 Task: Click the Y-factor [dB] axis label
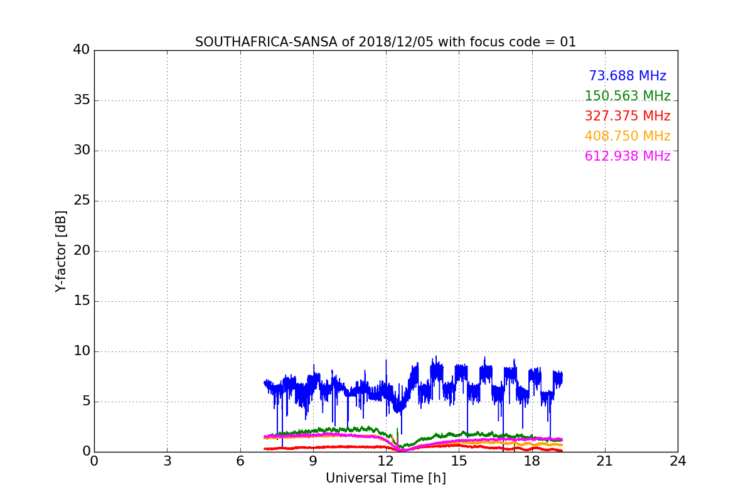(x=61, y=251)
